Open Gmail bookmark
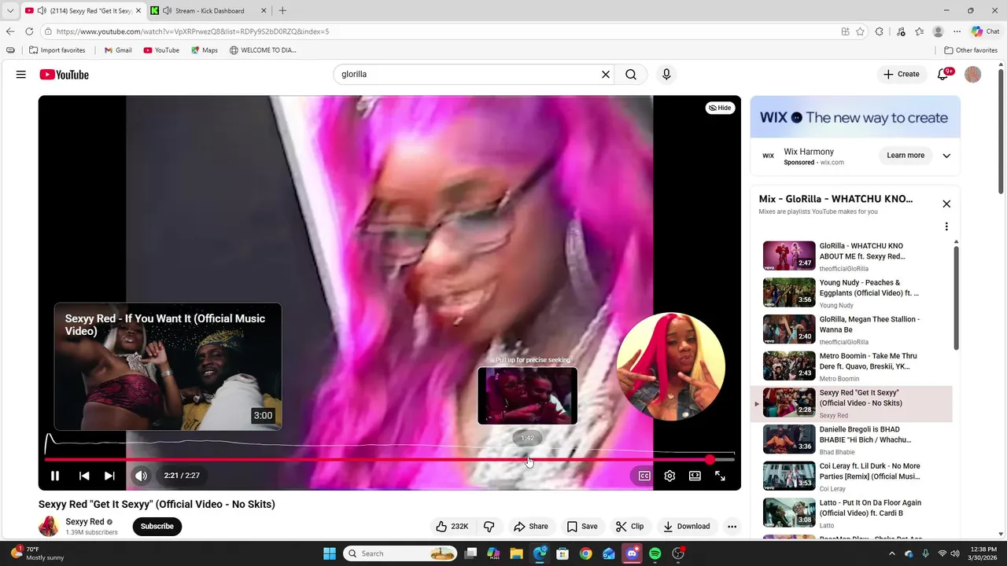This screenshot has width=1007, height=566. coord(119,50)
